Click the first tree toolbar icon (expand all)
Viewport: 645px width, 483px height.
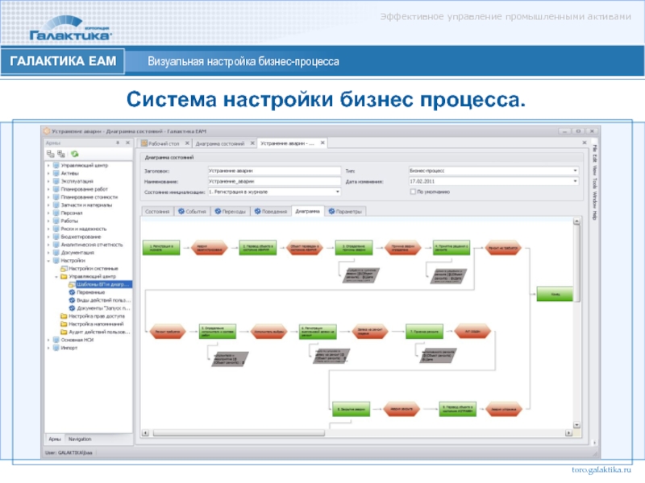point(50,154)
